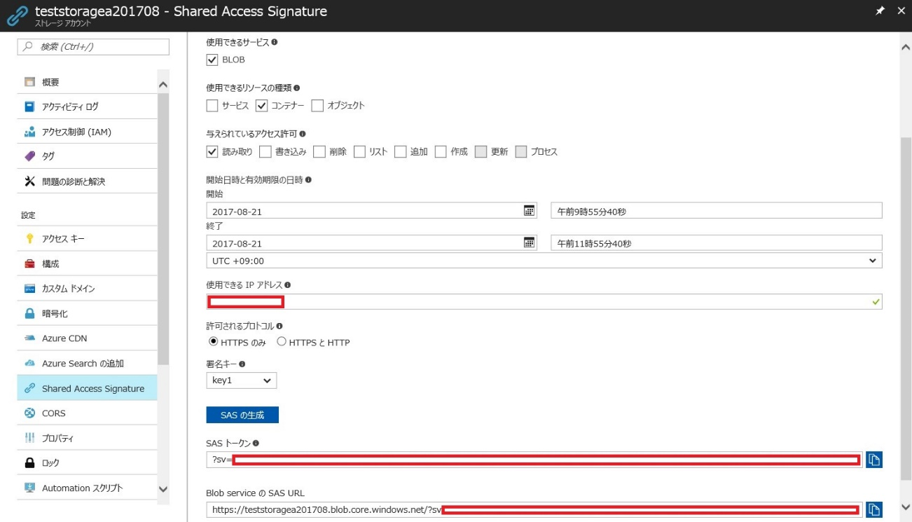Click the 問題の診断と解決 wrench icon
The width and height of the screenshot is (912, 522).
point(29,181)
